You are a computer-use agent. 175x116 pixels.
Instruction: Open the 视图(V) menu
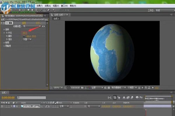tap(56, 6)
